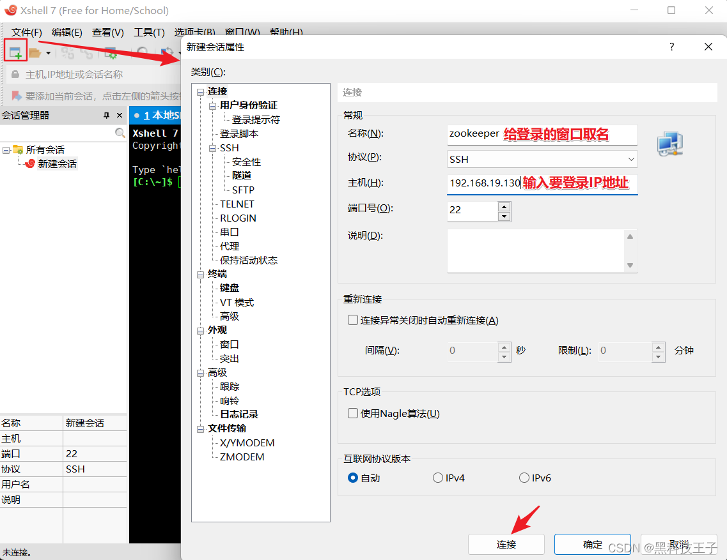Click the 确定 button
This screenshot has width=727, height=560.
click(593, 544)
